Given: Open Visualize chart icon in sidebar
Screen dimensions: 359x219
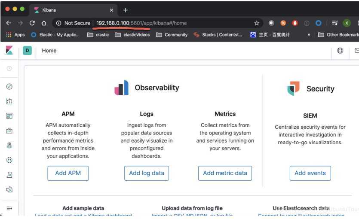Looking at the screenshot, I should click(9, 101).
